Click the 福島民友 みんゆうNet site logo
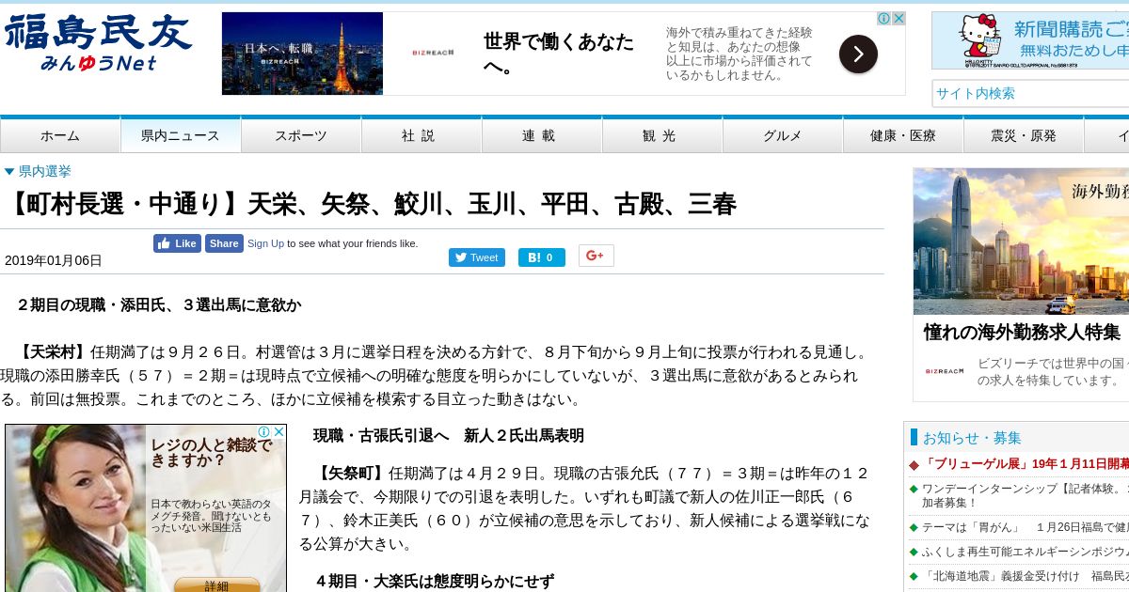 pyautogui.click(x=98, y=43)
